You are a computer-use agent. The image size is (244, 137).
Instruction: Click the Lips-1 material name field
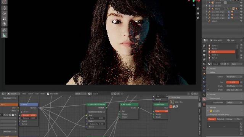tap(216, 64)
